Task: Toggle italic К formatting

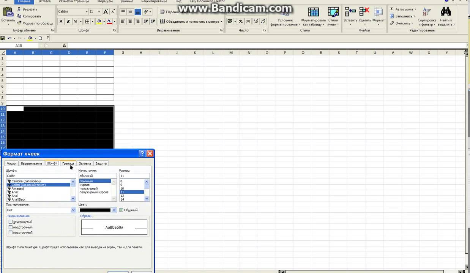Action: (68, 22)
